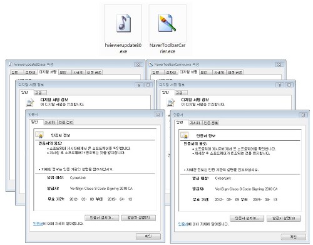The image size is (313, 245).
Task: Follow the 인증서 link in NaverToolbarCarrier's certificate dialog
Action: [183, 224]
